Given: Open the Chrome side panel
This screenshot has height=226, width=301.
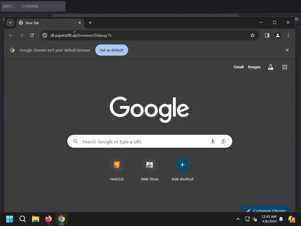Looking at the screenshot, I should pos(267,35).
